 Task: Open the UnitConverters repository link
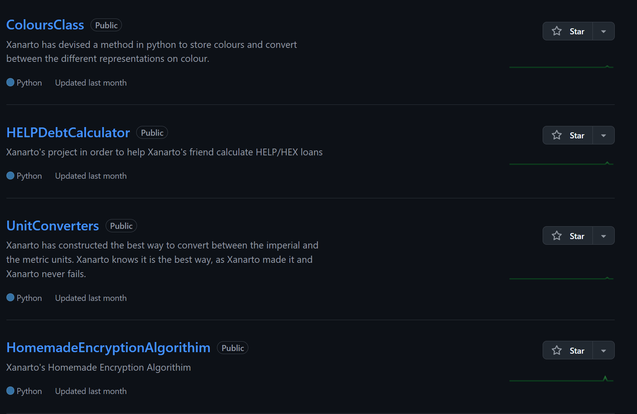pyautogui.click(x=52, y=226)
